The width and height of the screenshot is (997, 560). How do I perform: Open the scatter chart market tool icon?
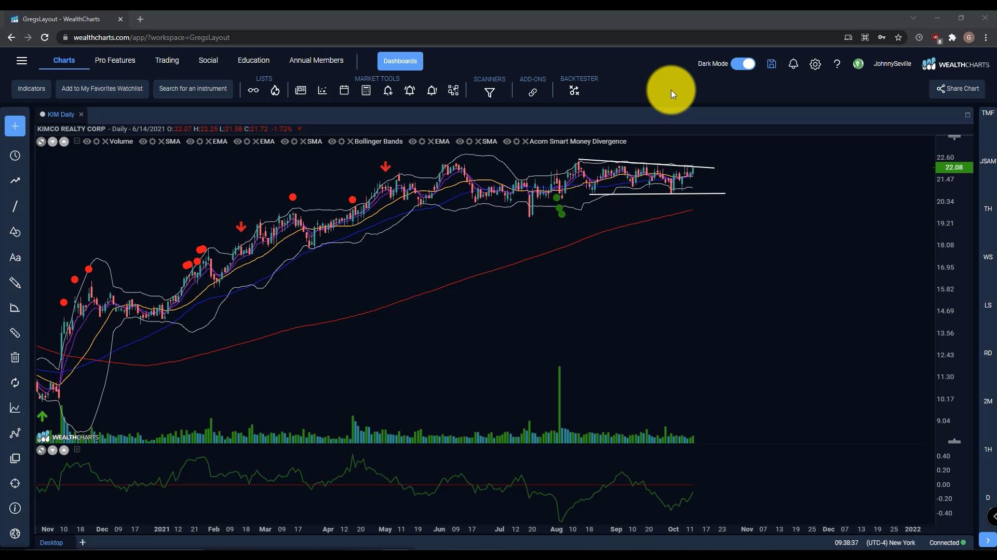pos(322,91)
